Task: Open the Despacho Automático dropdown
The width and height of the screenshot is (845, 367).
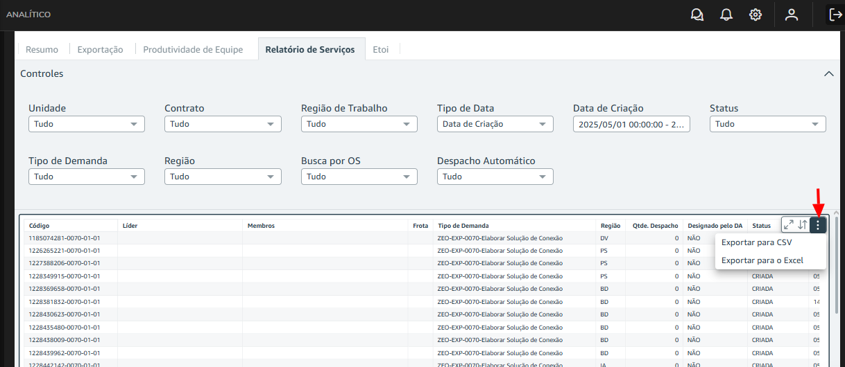Action: (x=495, y=177)
